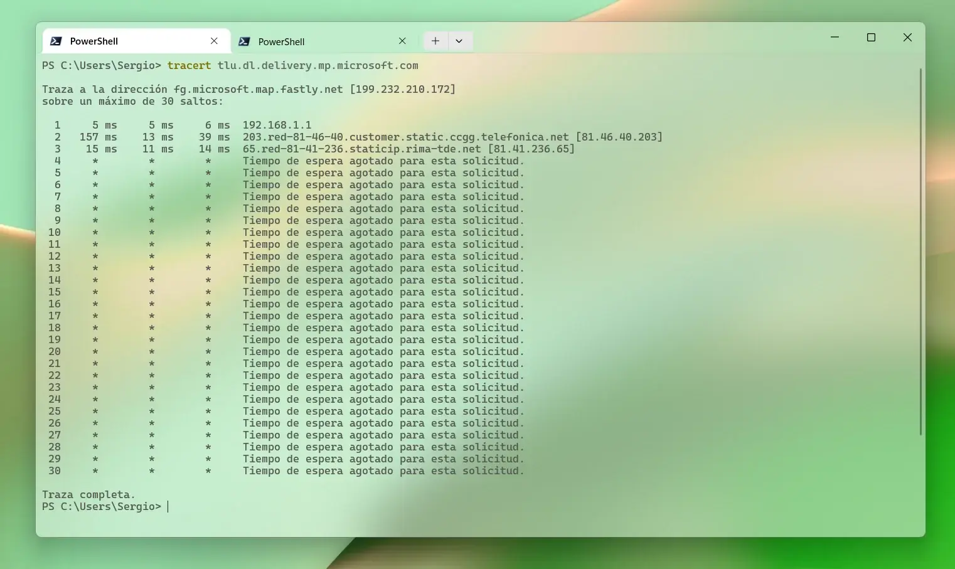Click the 157 ms latency value
Viewport: 955px width, 569px height.
click(99, 137)
